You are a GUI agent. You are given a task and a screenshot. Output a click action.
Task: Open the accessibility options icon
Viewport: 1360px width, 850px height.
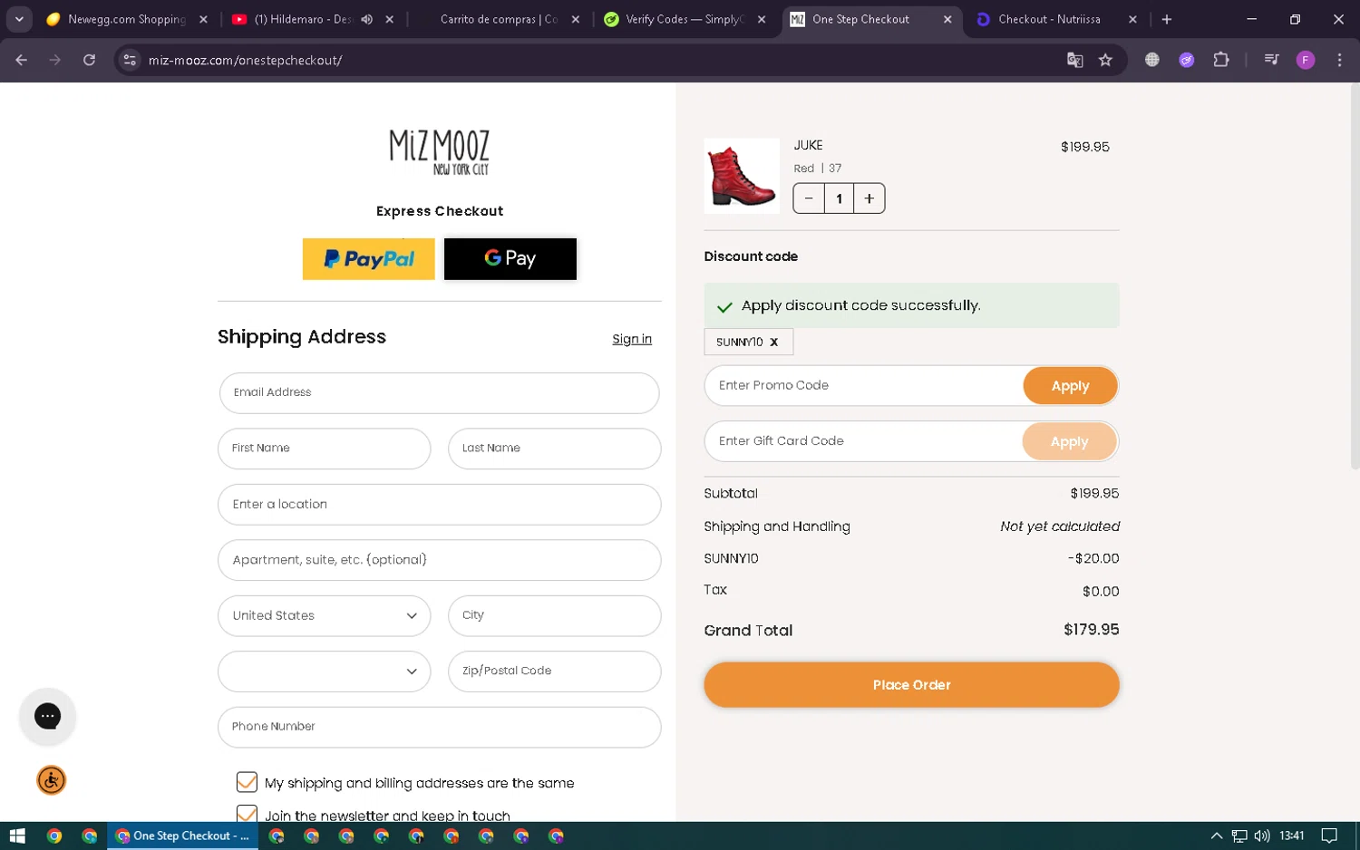tap(52, 780)
